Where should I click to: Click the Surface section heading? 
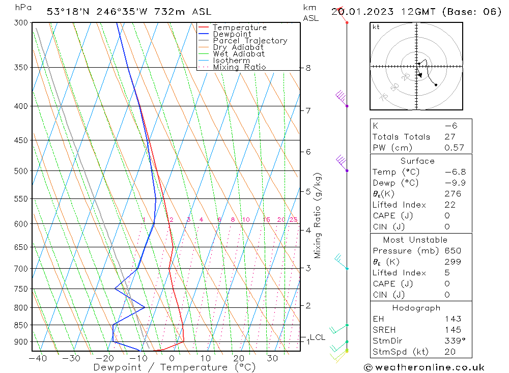pos(417,161)
